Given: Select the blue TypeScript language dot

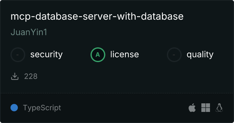Looking at the screenshot, I should coord(14,108).
